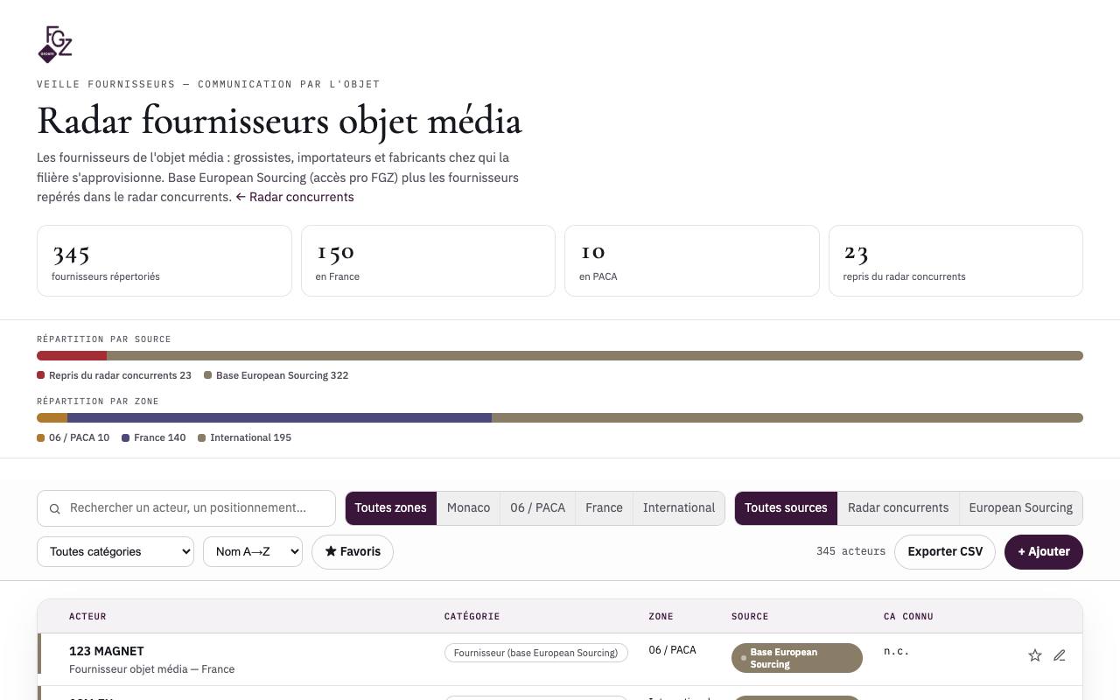
Task: Click the Exporter CSV button
Action: pyautogui.click(x=945, y=552)
